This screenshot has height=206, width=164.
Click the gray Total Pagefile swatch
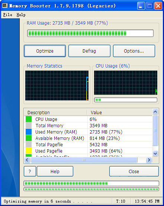tap(29, 144)
